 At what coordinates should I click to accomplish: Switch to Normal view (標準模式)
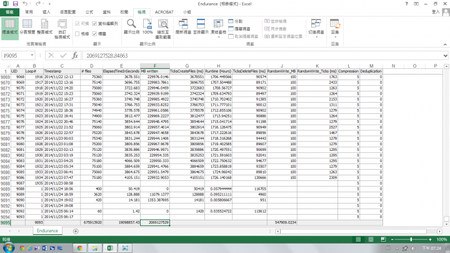pyautogui.click(x=10, y=28)
